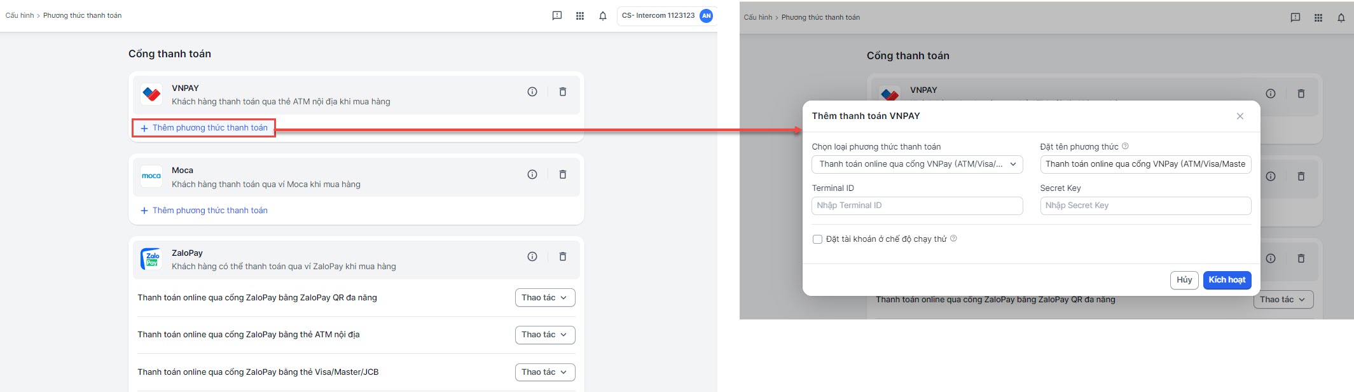Click the Secret Key input field

(1145, 206)
